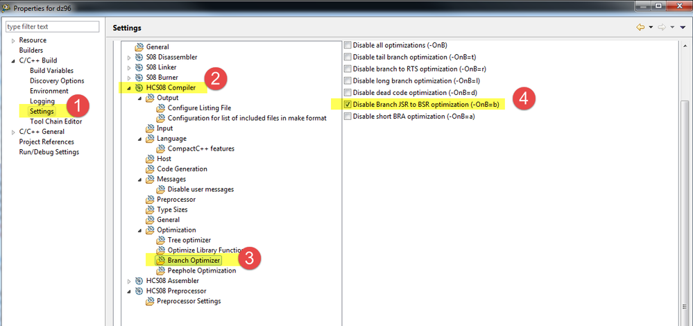This screenshot has height=326, width=693.
Task: Collapse the Messages tree node
Action: coord(140,180)
